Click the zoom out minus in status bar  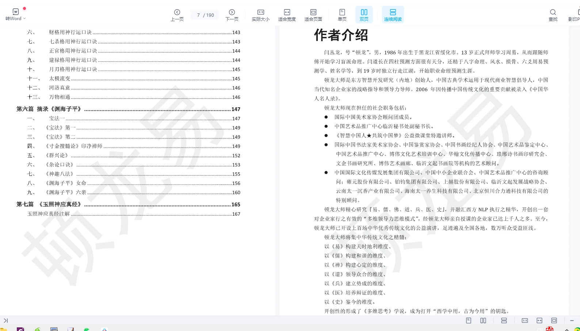coord(572,320)
